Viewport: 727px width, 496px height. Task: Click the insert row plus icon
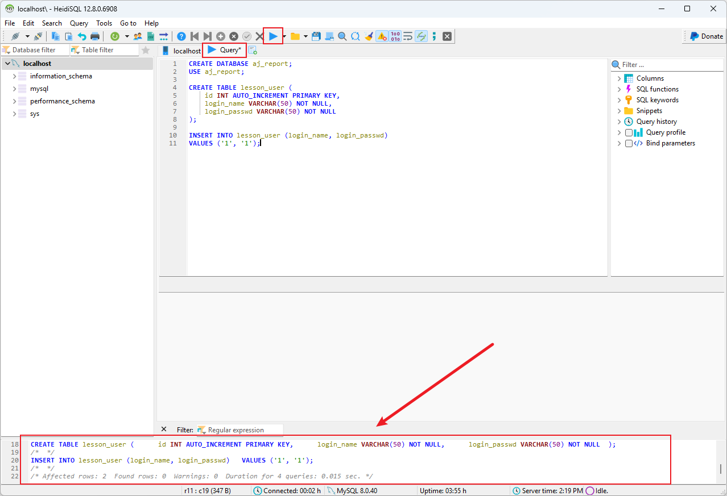point(221,36)
